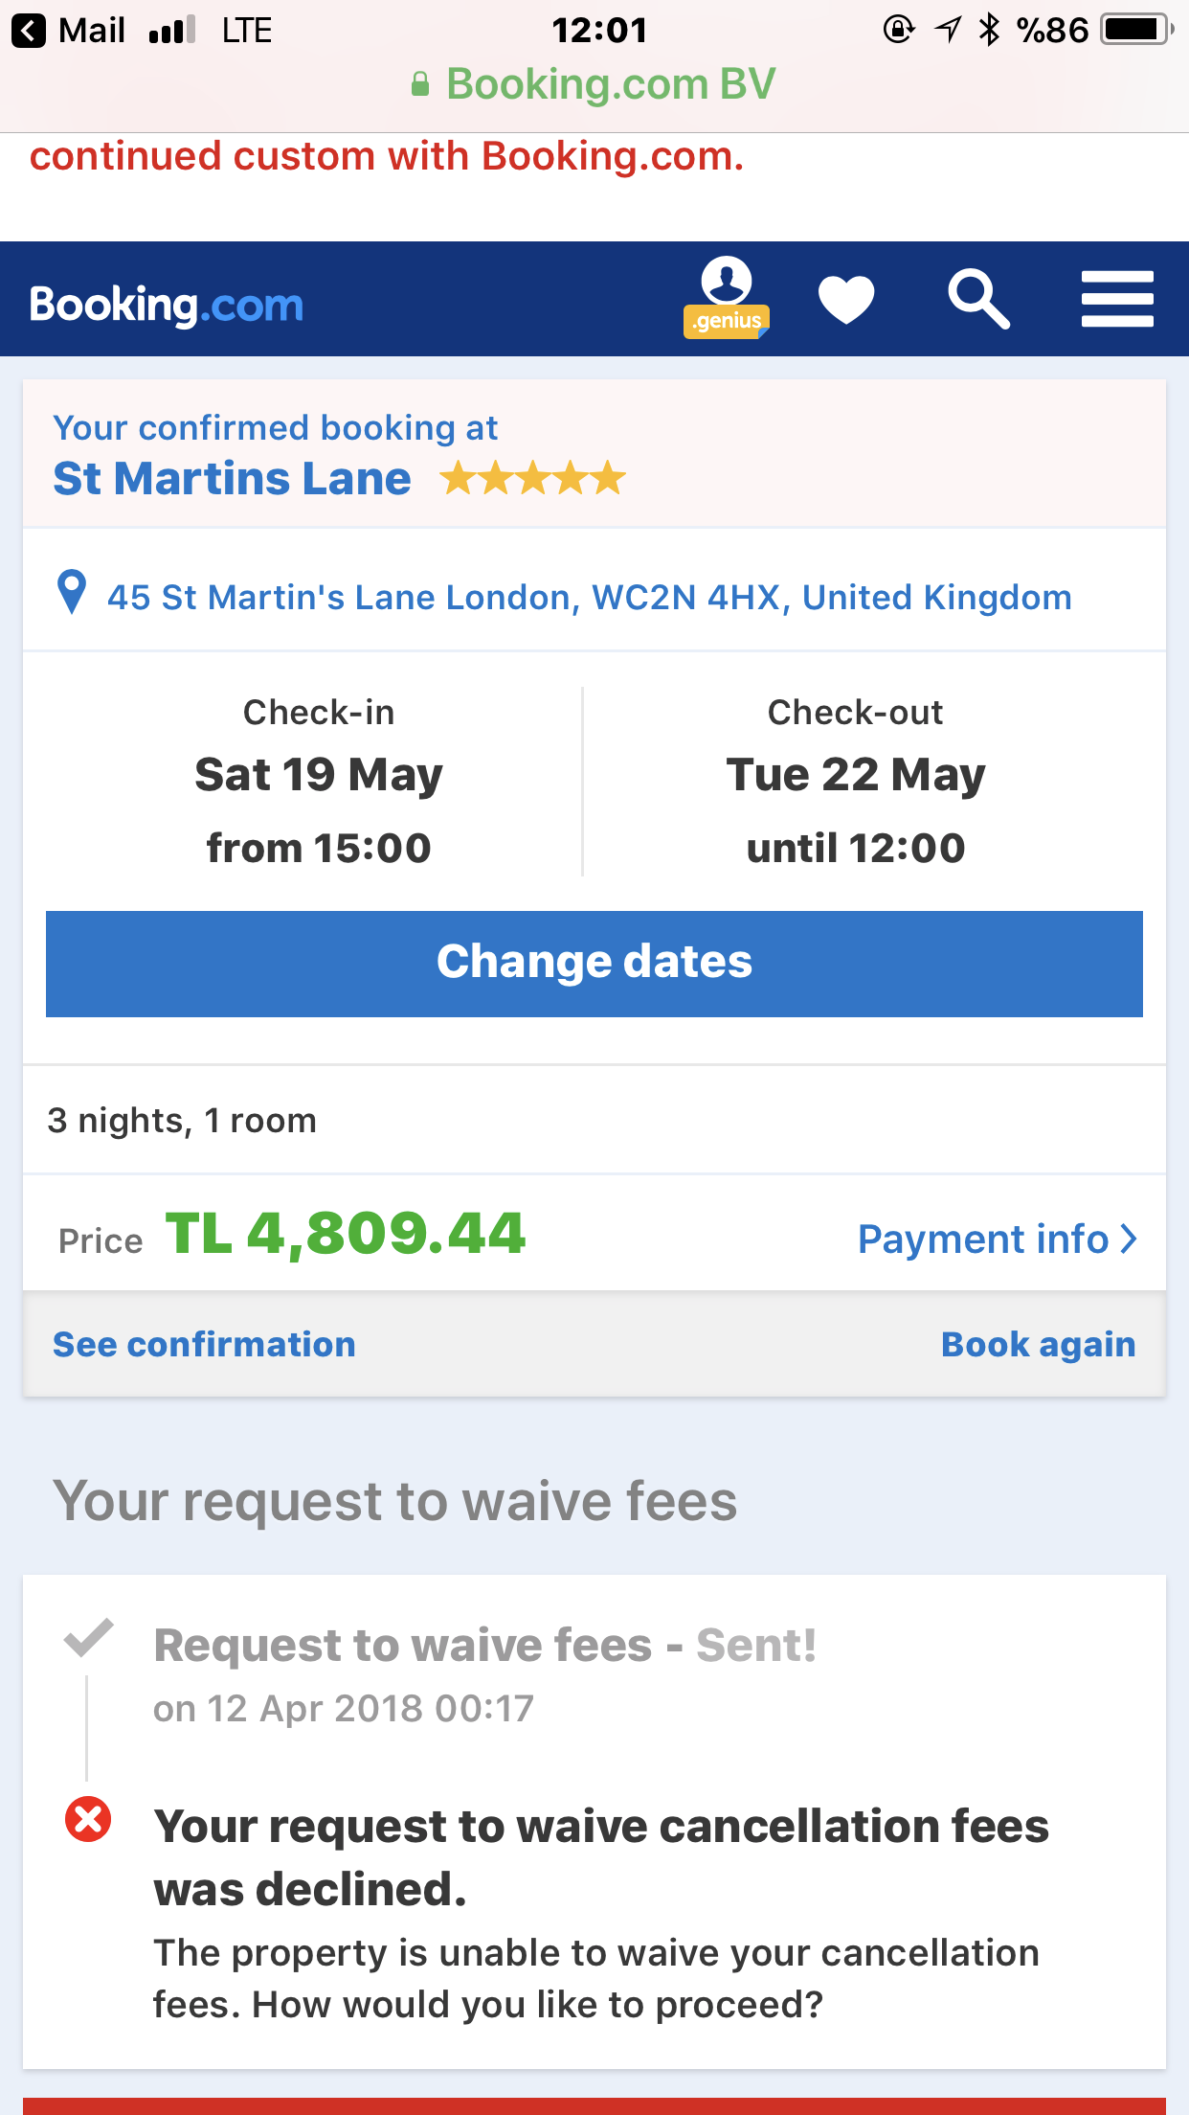This screenshot has height=2115, width=1189.
Task: Tap the map pin location icon
Action: coord(72,593)
